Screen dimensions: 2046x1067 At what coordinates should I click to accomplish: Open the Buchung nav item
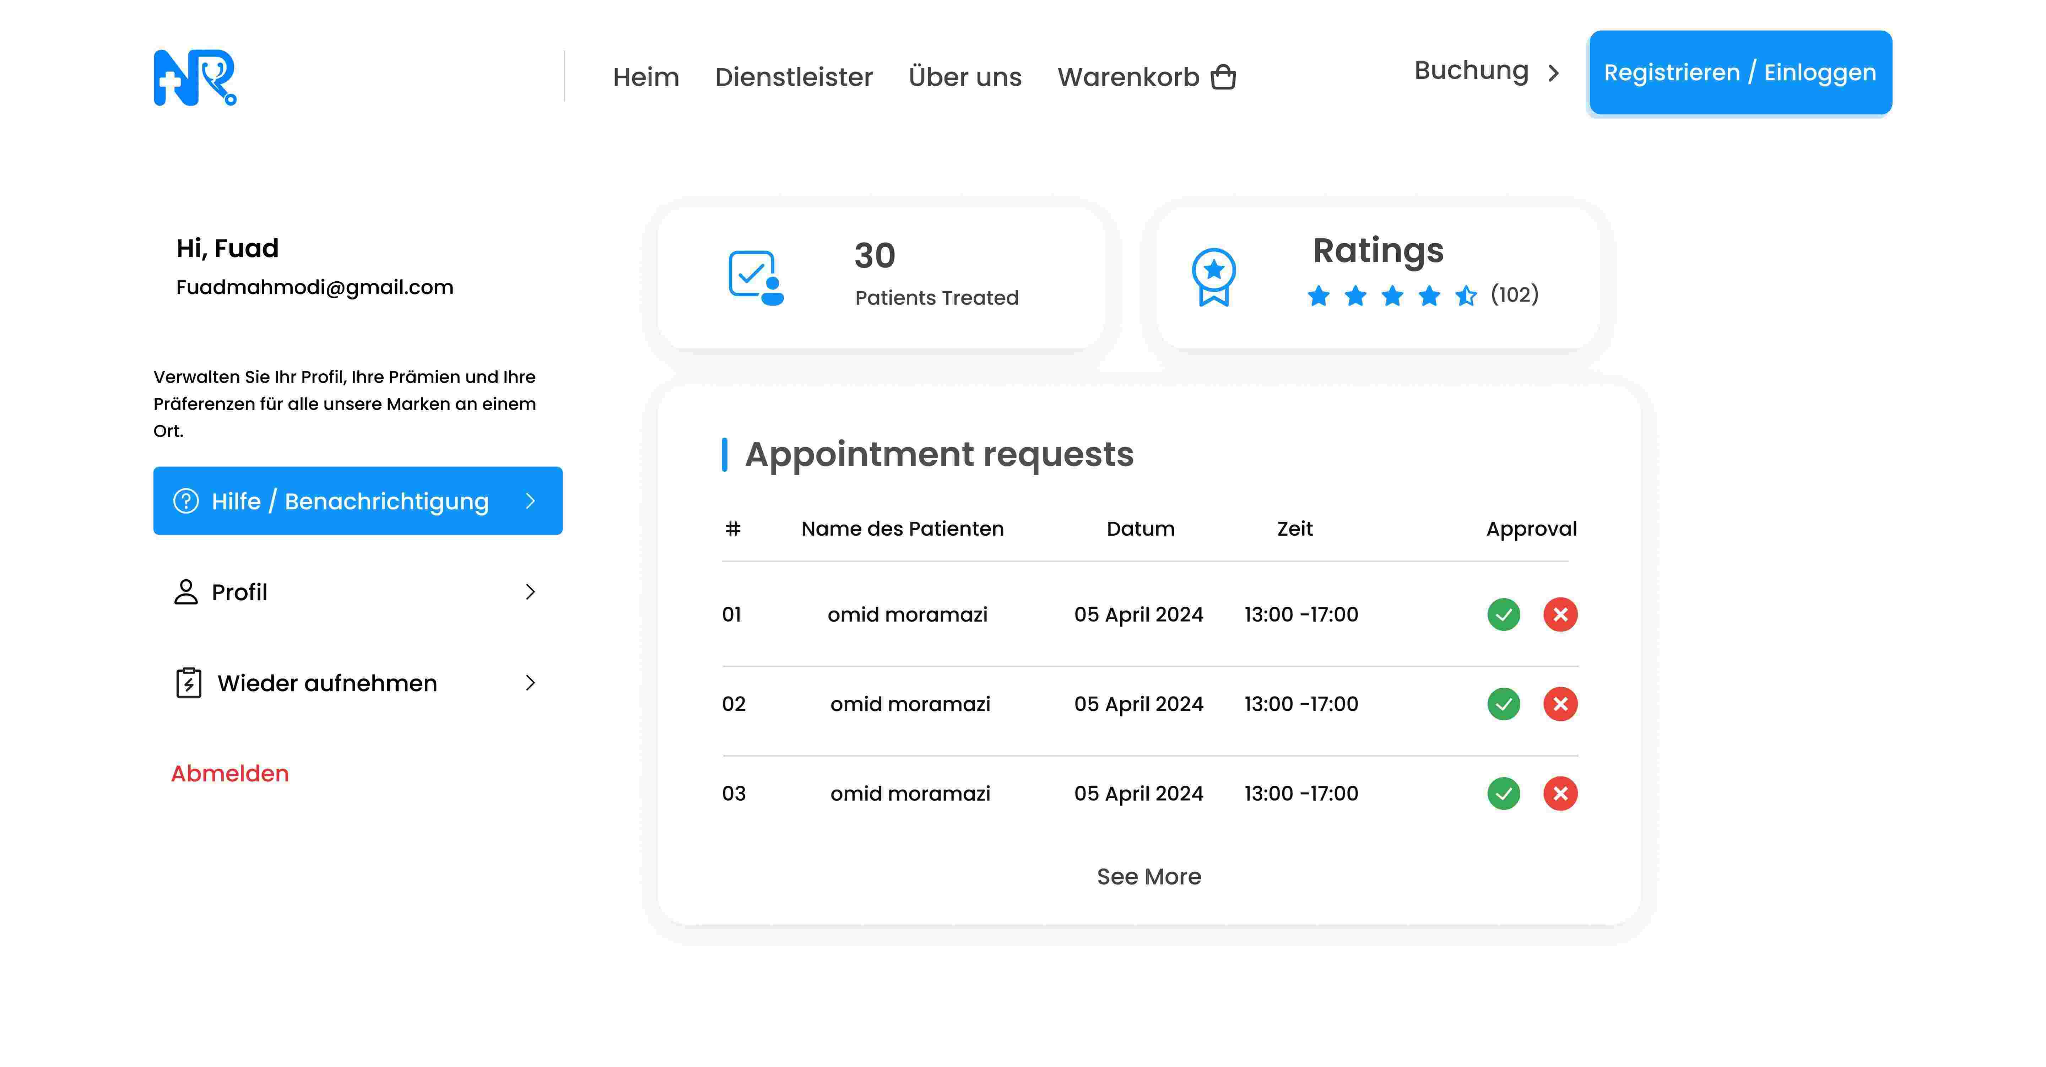point(1471,71)
